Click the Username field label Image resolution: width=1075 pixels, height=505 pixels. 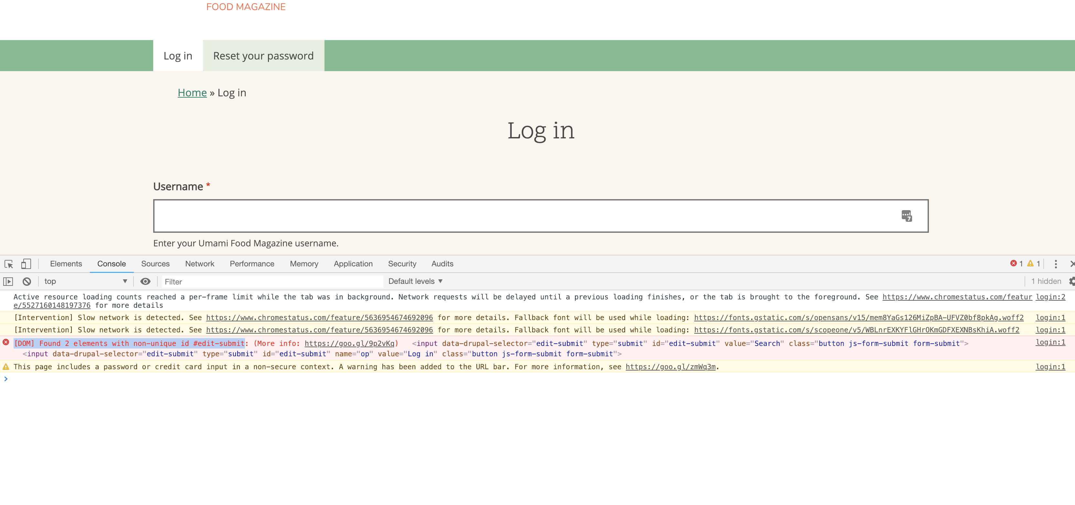click(178, 187)
